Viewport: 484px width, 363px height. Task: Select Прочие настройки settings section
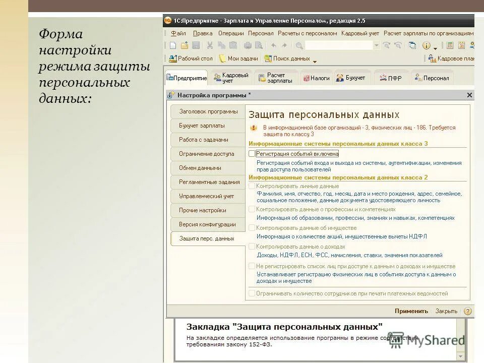[208, 210]
